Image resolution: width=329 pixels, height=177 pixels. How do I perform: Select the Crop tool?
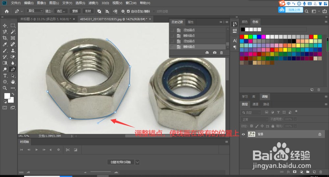tap(5, 38)
